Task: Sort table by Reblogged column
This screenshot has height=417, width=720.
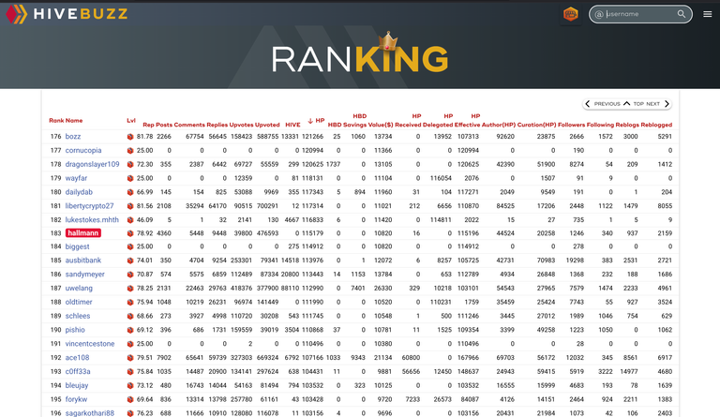Action: (656, 125)
